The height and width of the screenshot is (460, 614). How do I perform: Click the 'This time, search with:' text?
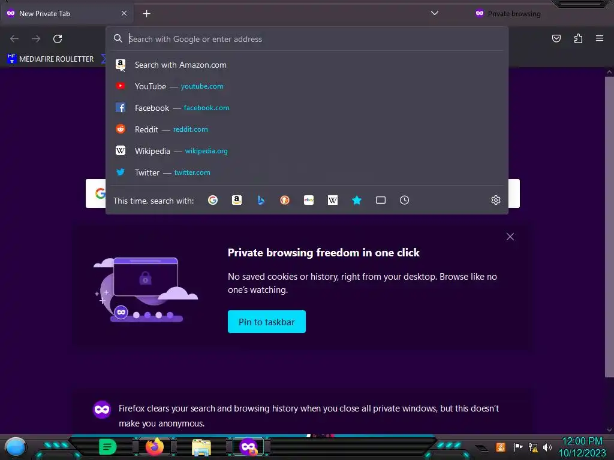coord(153,201)
